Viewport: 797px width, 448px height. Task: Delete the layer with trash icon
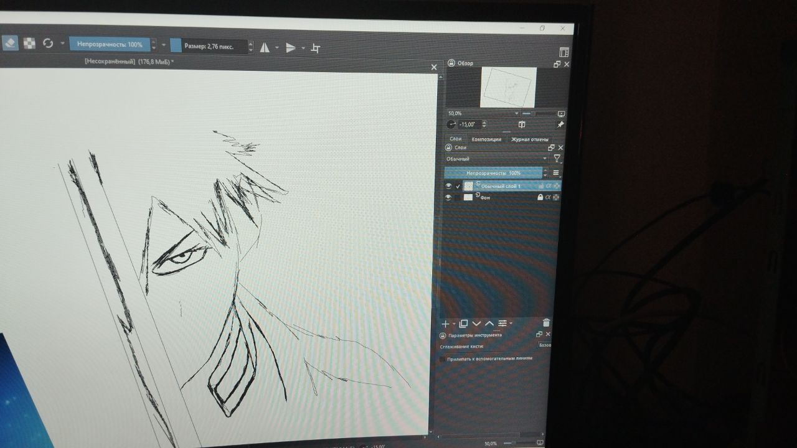pos(546,323)
